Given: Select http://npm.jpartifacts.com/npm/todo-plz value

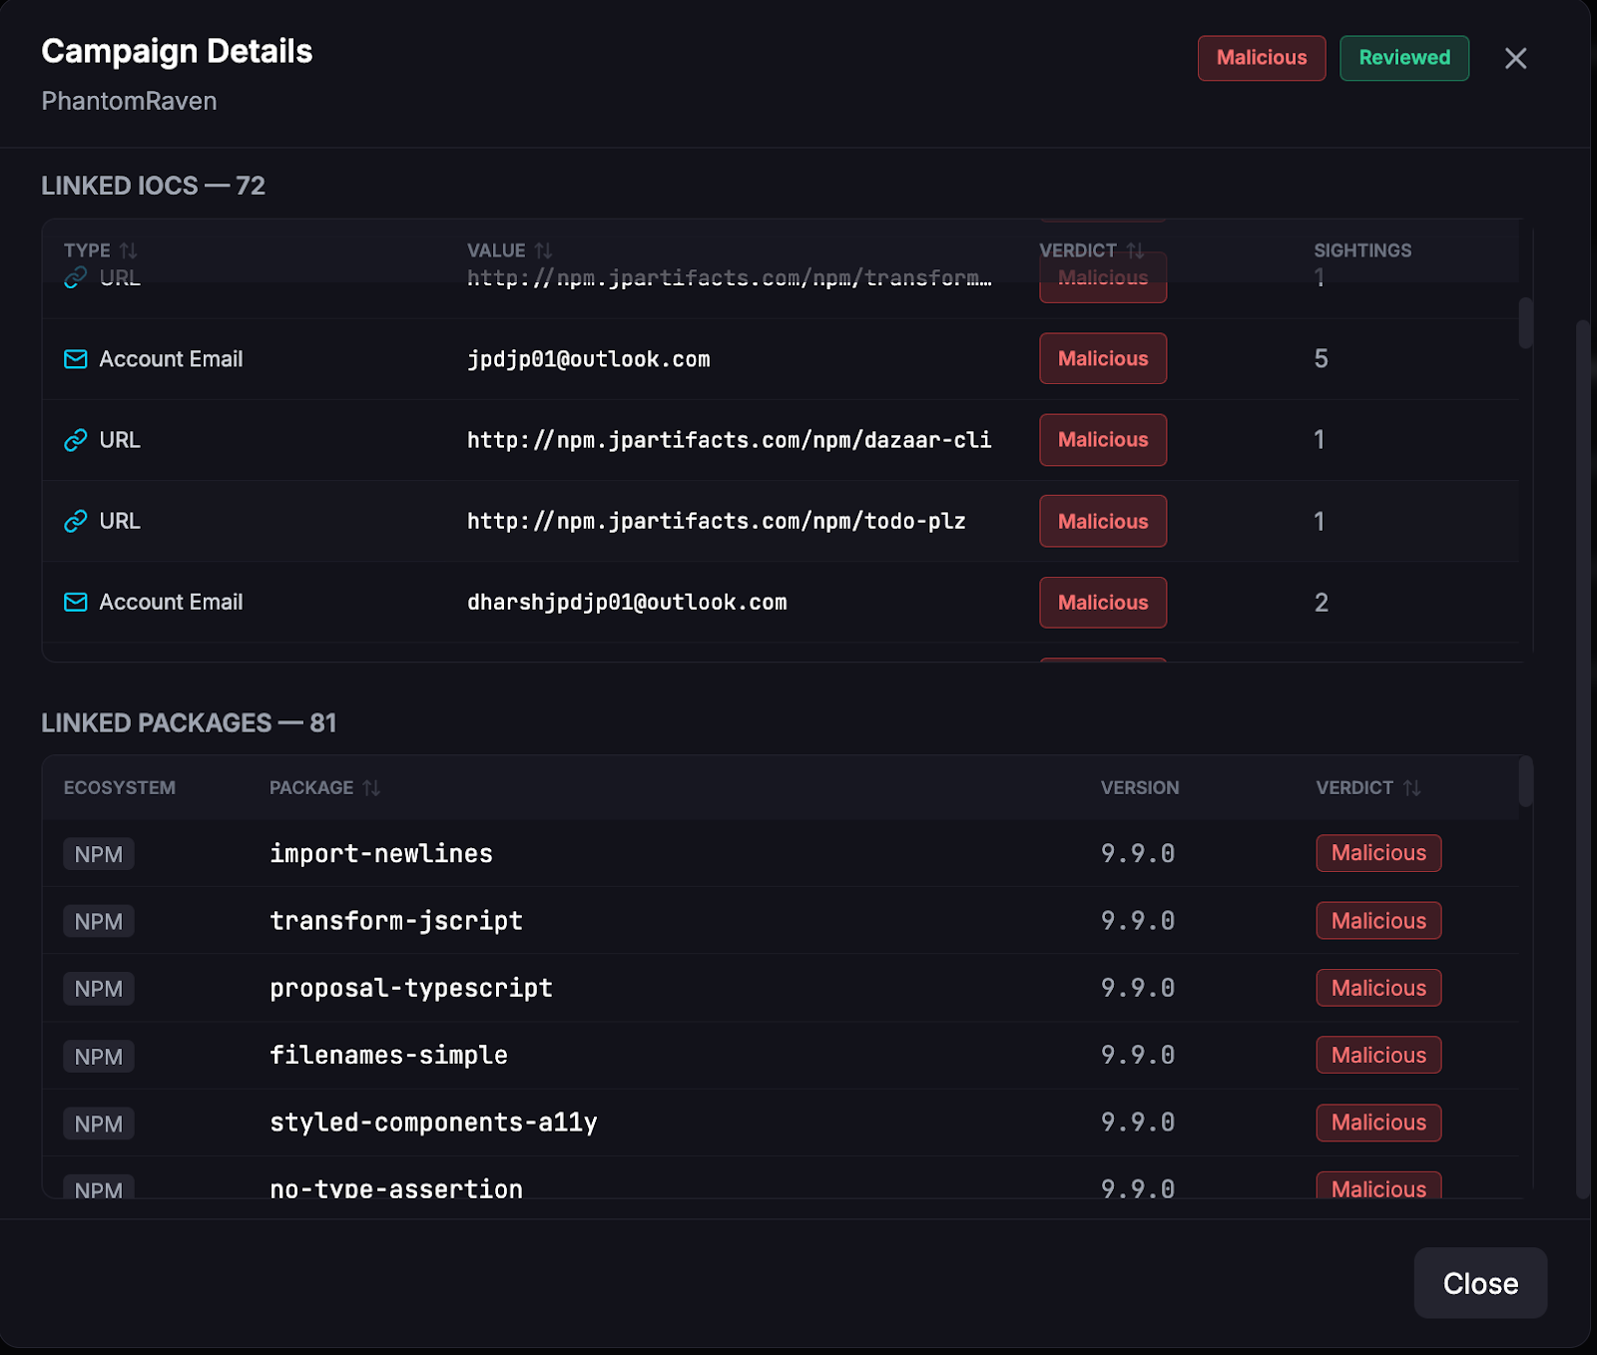Looking at the screenshot, I should pyautogui.click(x=717, y=521).
